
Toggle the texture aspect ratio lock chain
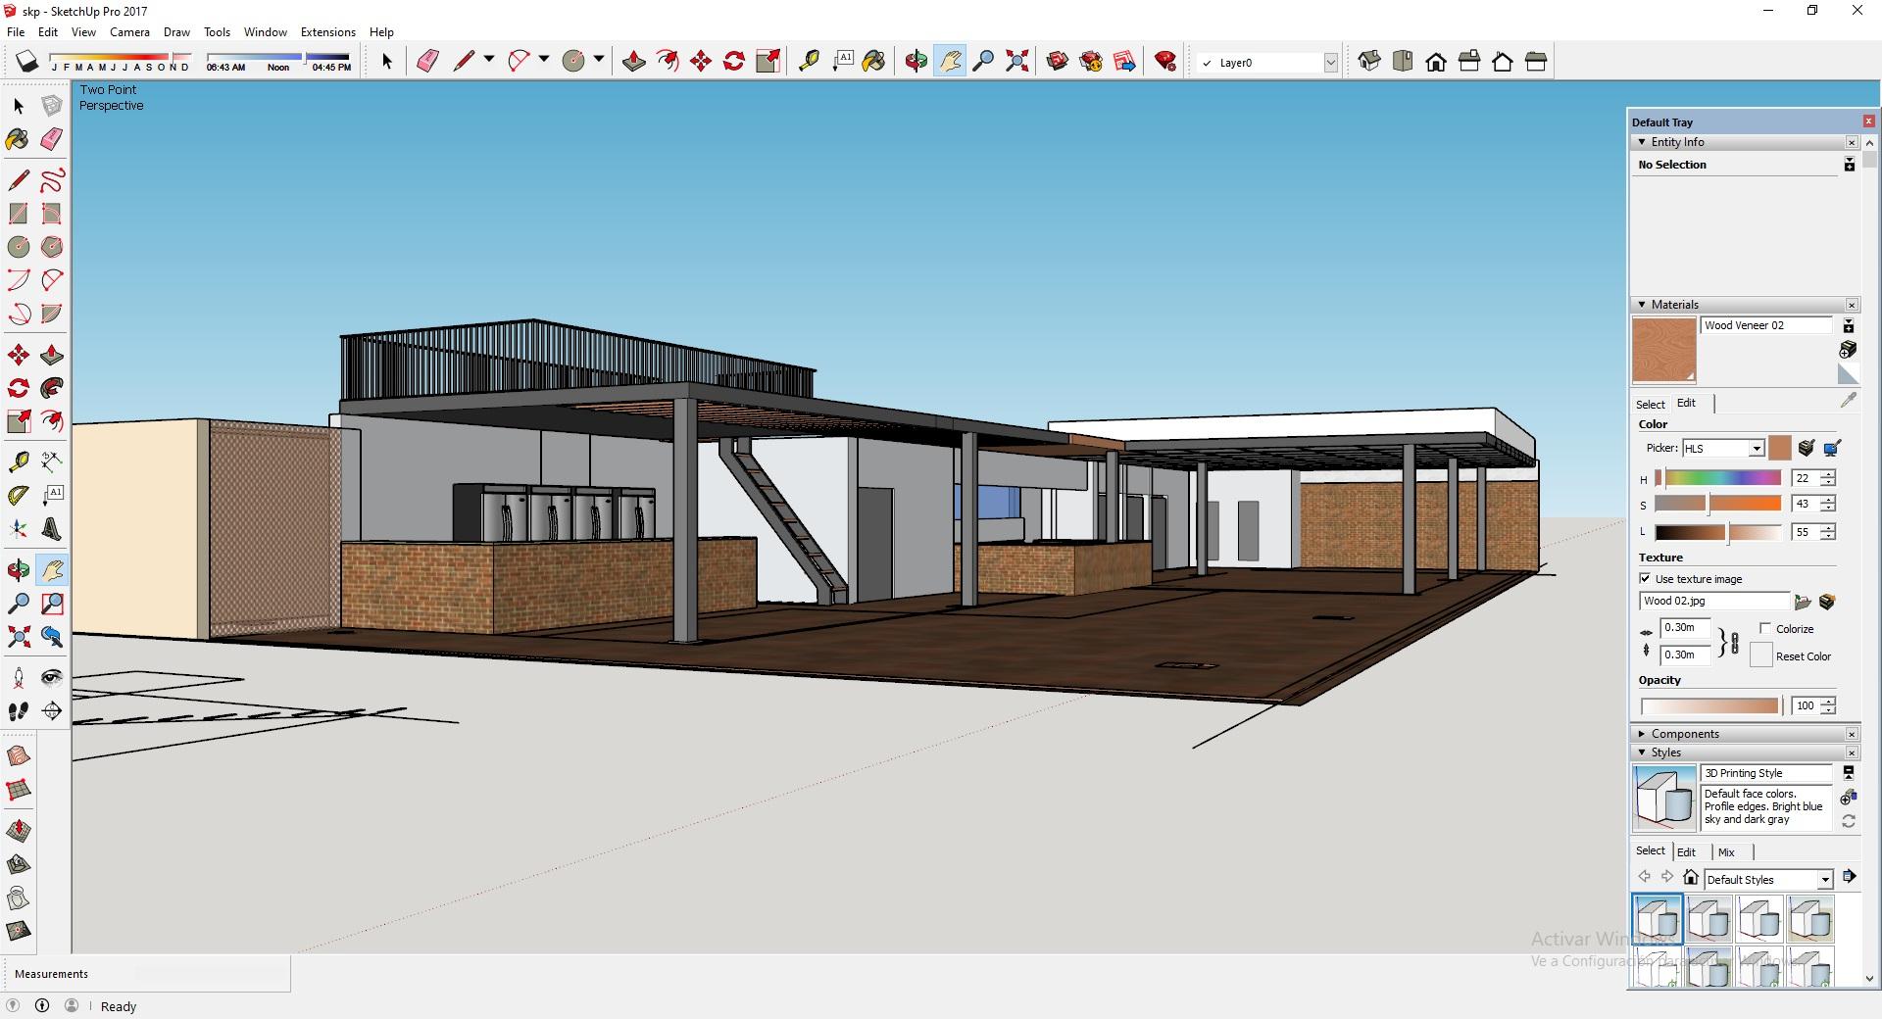pos(1734,643)
